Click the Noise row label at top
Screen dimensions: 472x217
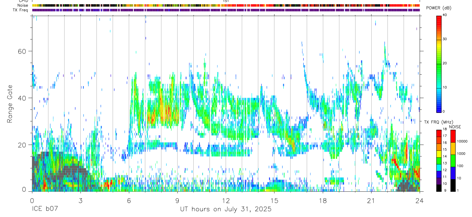click(x=23, y=5)
